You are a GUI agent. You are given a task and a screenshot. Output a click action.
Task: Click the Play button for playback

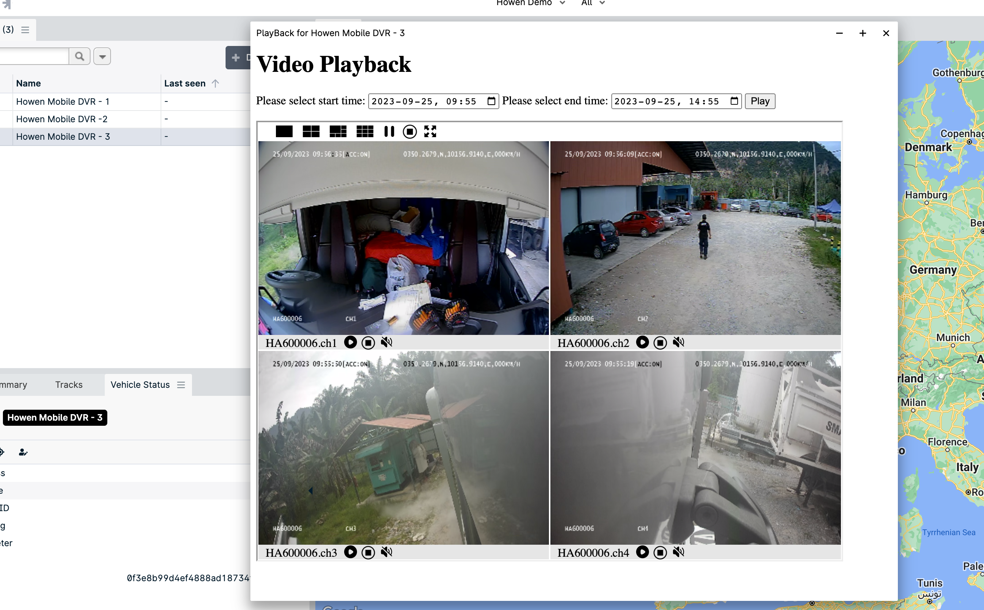coord(760,101)
